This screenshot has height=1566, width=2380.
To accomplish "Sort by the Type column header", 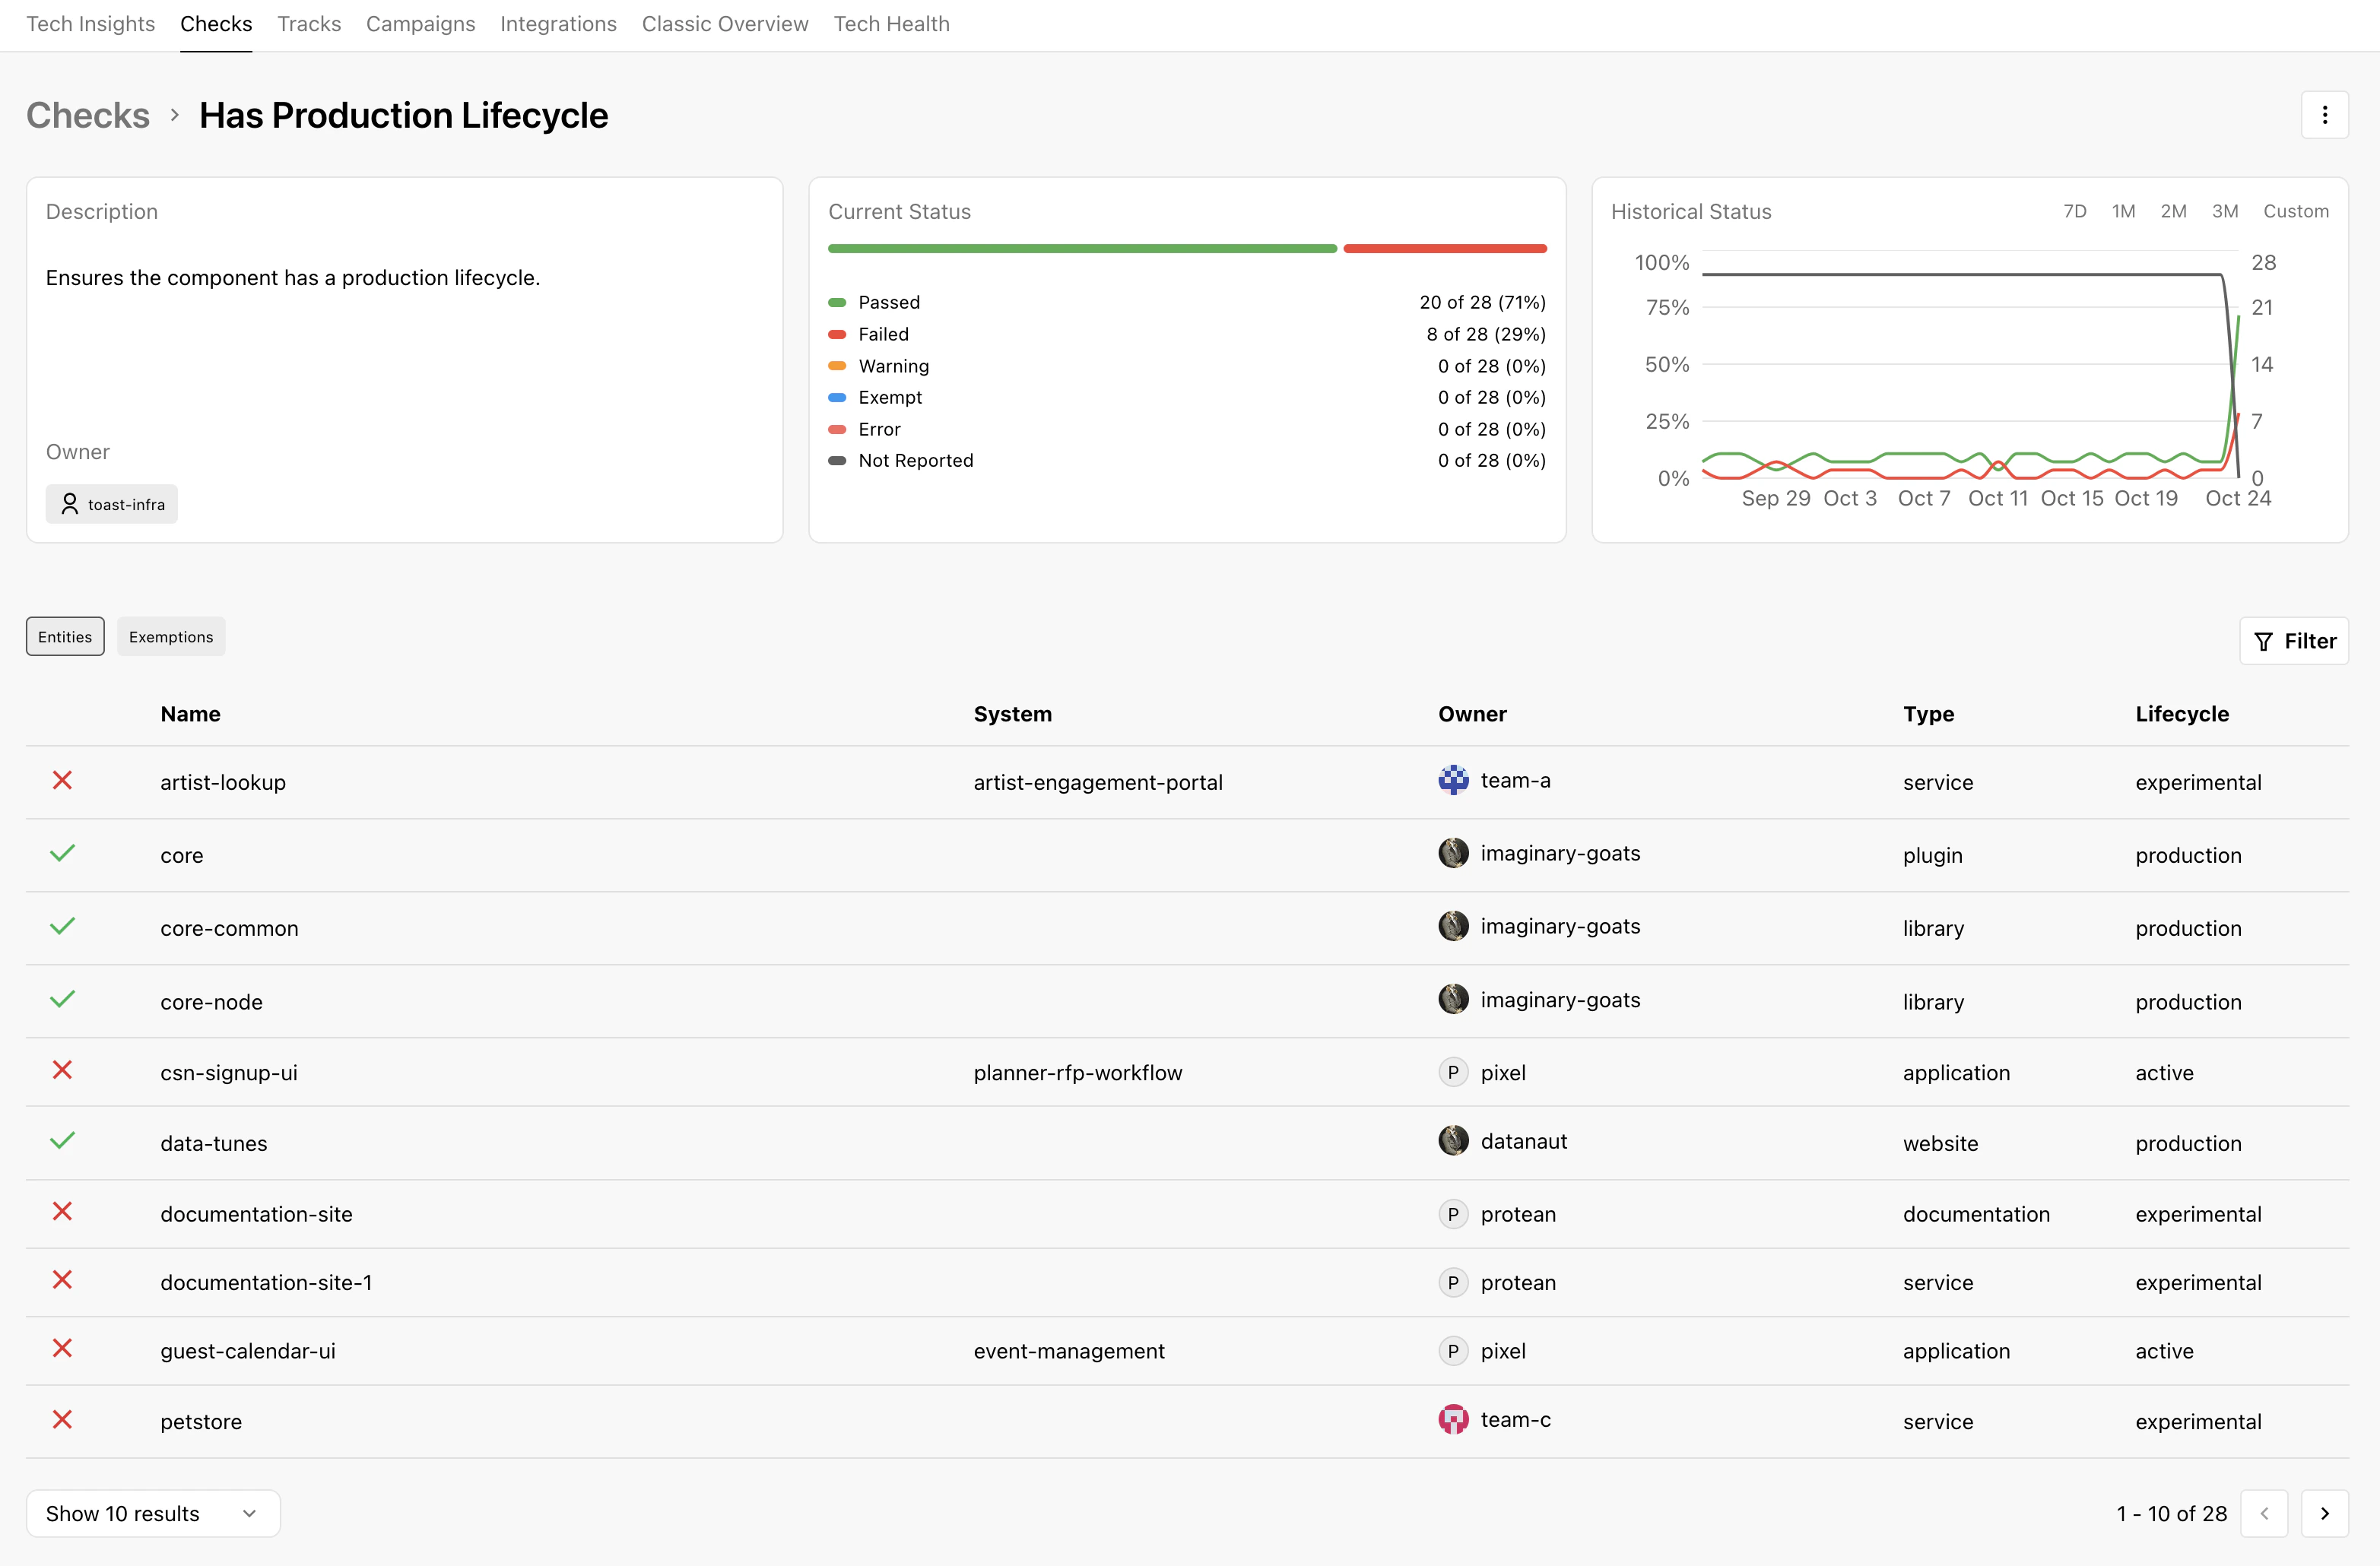I will (1928, 714).
